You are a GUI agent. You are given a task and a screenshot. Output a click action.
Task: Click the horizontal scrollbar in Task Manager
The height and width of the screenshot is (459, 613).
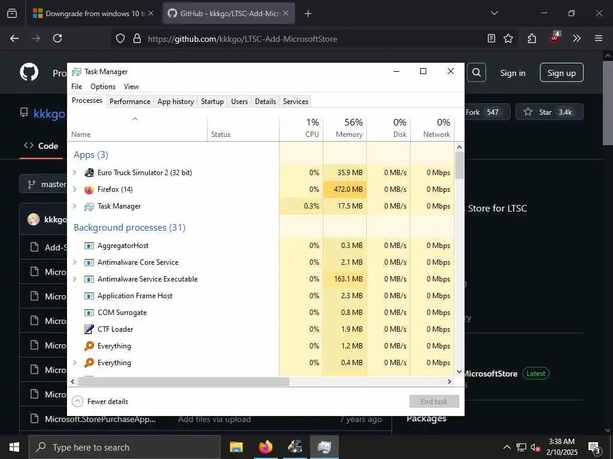pos(183,381)
